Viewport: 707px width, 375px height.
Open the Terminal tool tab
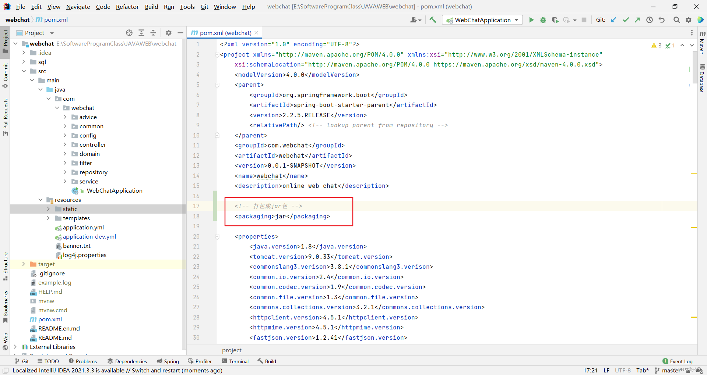coord(235,361)
